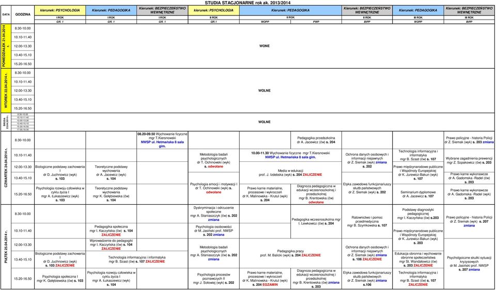
Task: Select "WOLNE" in the Tuesday block
Action: pyautogui.click(x=265, y=90)
